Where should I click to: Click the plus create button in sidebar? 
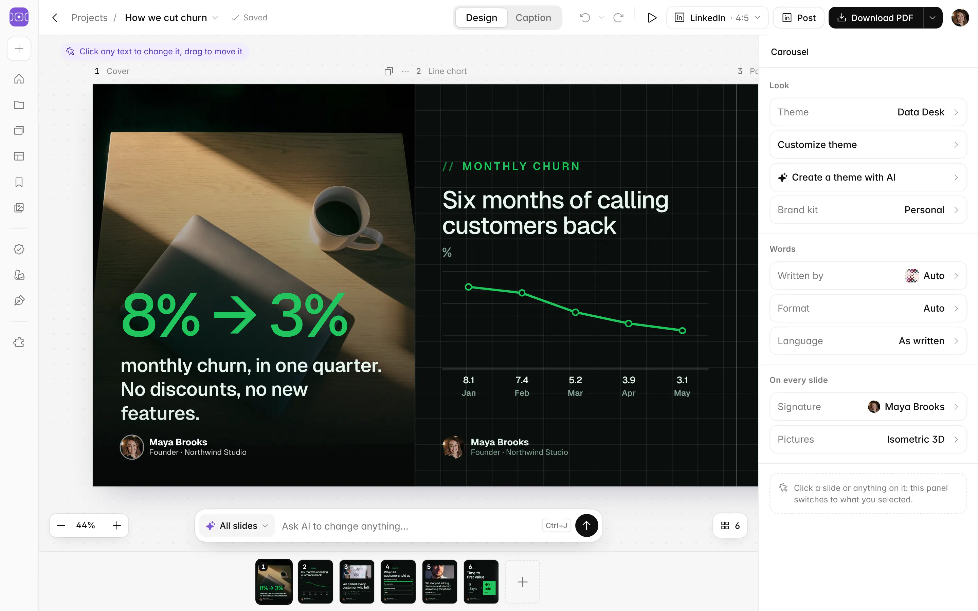(19, 49)
